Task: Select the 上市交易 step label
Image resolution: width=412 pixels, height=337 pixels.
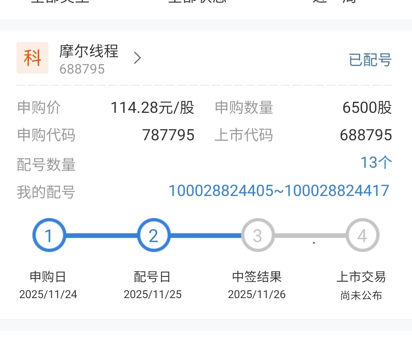Action: point(361,277)
